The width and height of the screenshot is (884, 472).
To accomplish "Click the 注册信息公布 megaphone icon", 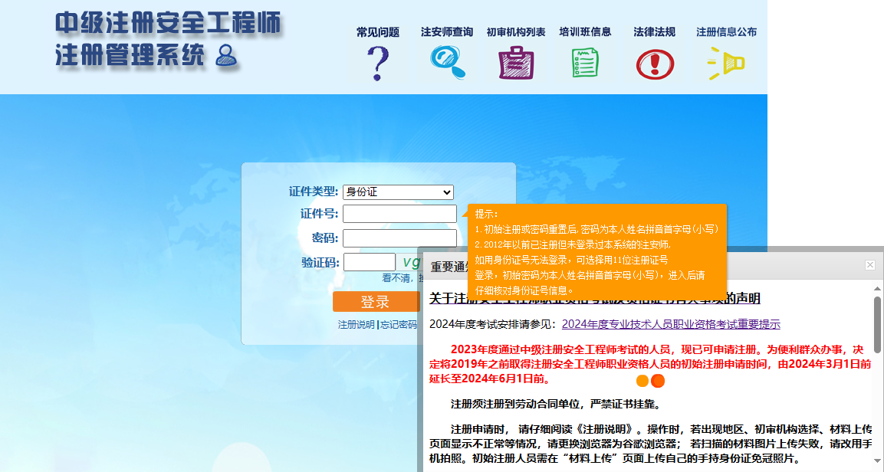I will coord(726,63).
